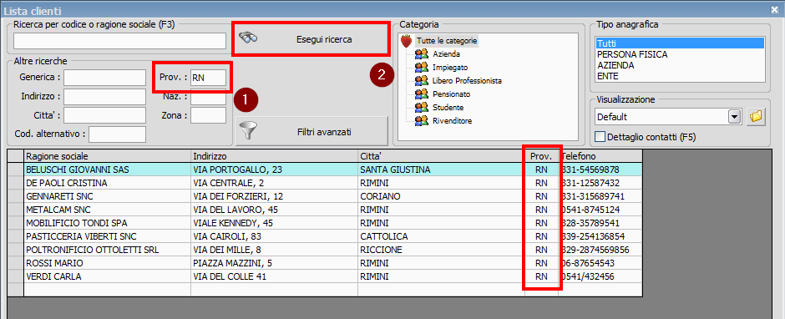Click the phone number 06-87654543

pyautogui.click(x=600, y=263)
